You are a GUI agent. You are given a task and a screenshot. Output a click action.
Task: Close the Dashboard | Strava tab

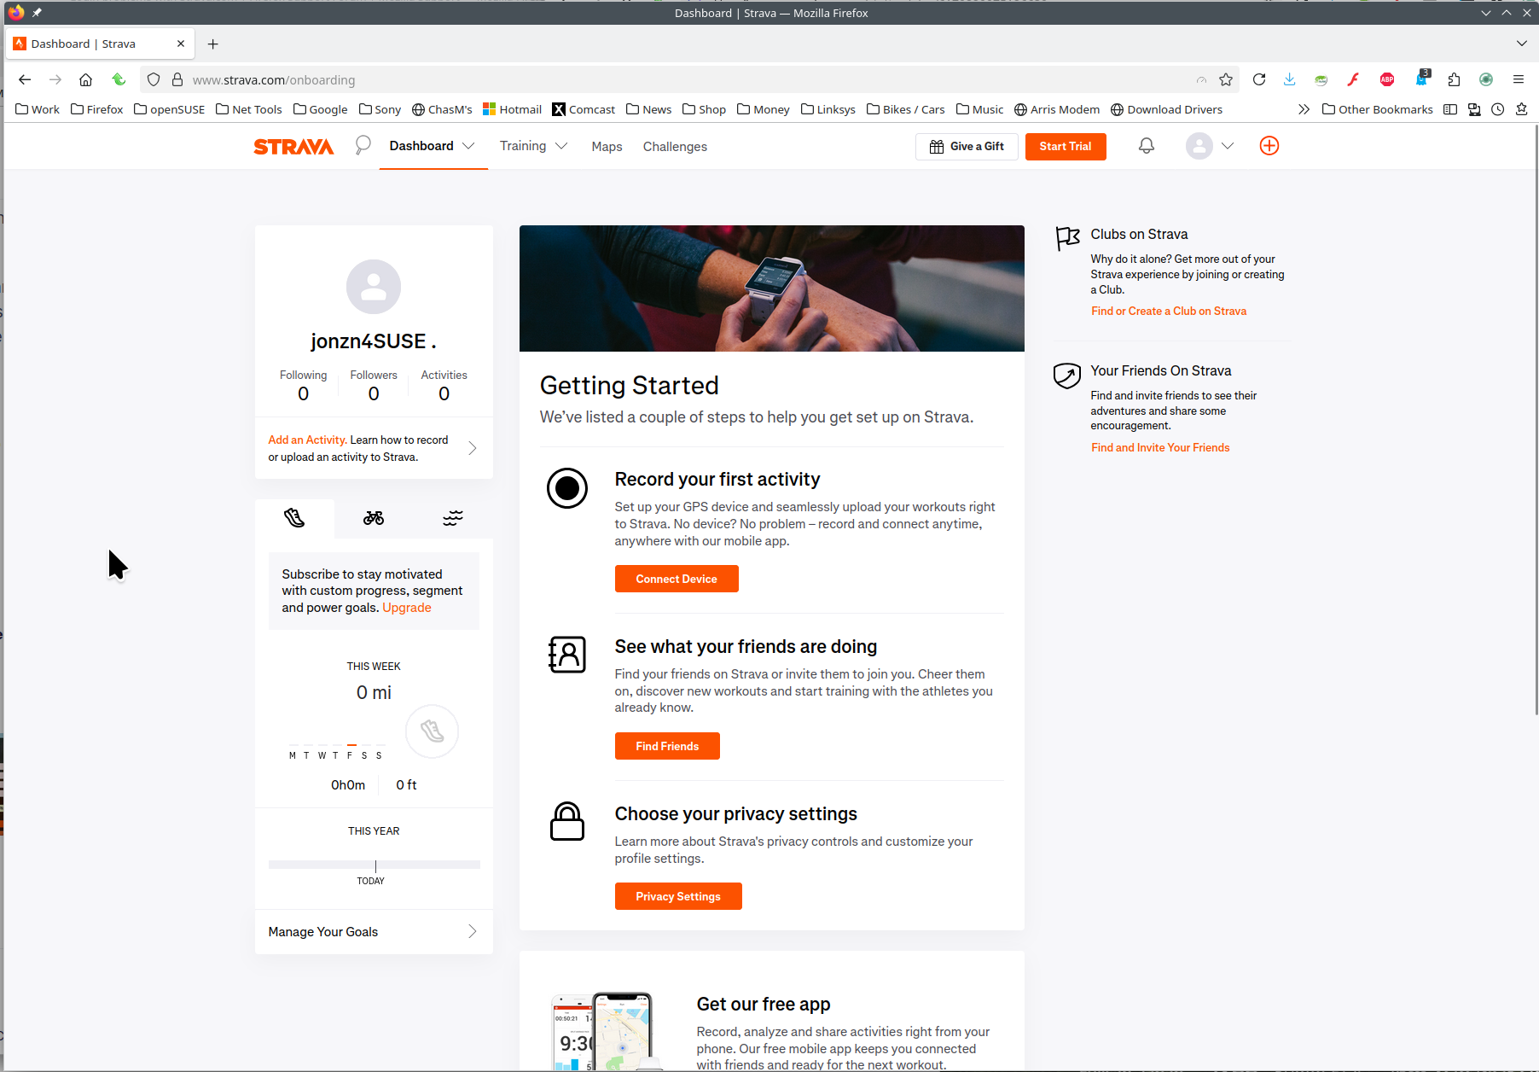click(x=181, y=44)
